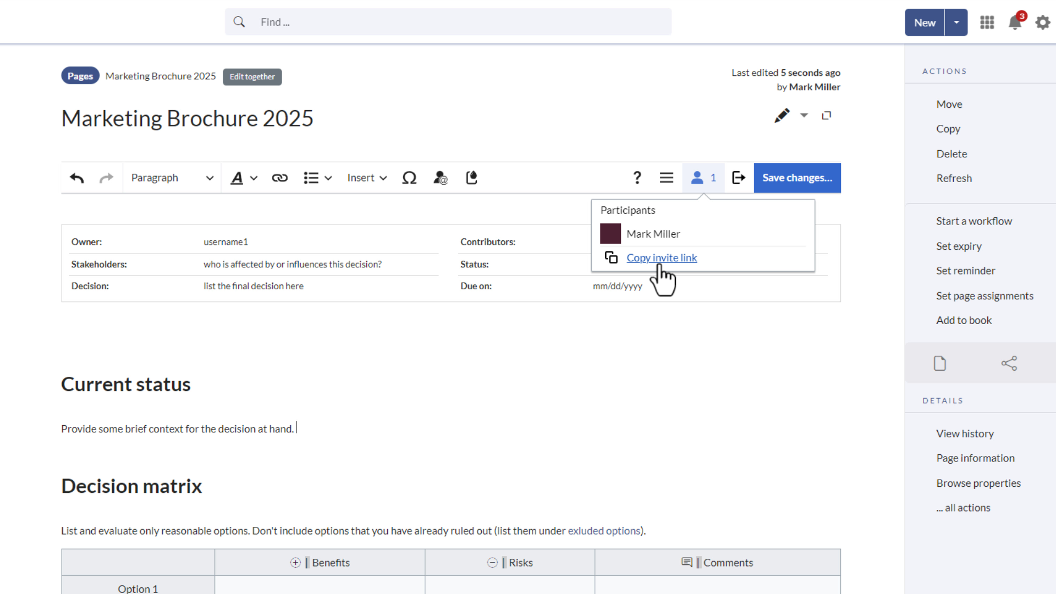Open the notifications bell
Viewport: 1056px width, 594px height.
click(x=1015, y=23)
